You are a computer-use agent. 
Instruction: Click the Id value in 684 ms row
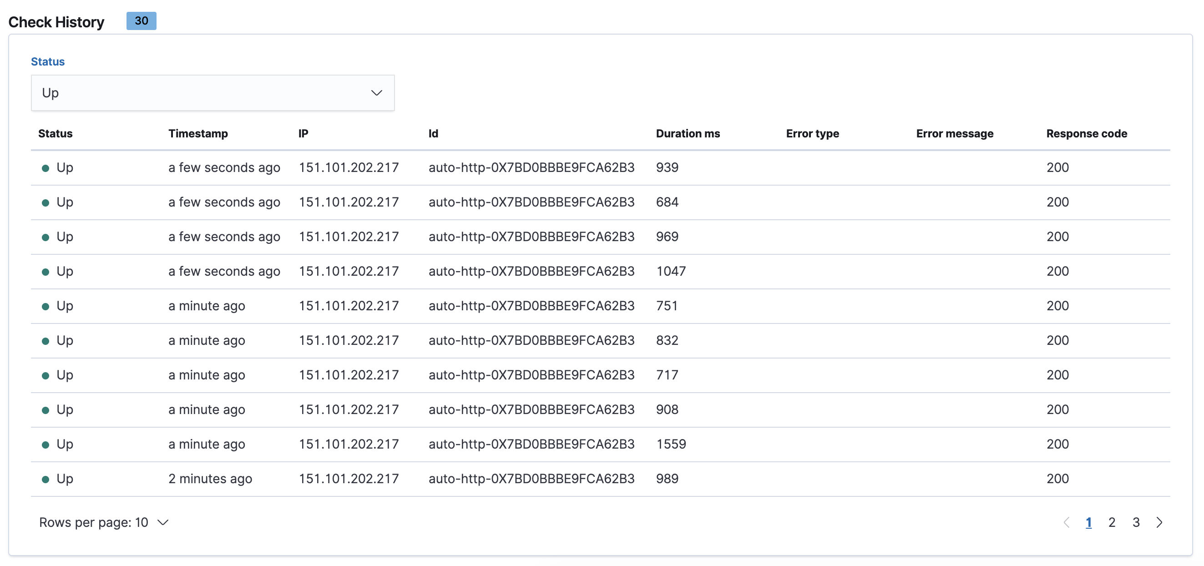click(x=531, y=202)
